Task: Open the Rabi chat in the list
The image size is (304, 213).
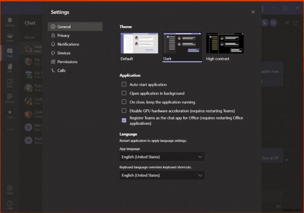Action: pos(31,88)
